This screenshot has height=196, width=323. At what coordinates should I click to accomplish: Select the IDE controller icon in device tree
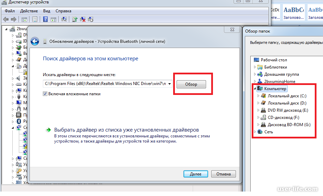point(19,41)
